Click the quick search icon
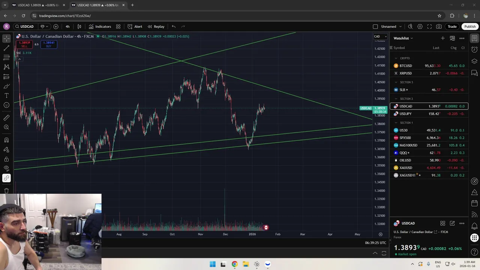Image resolution: width=480 pixels, height=270 pixels. pos(410,27)
